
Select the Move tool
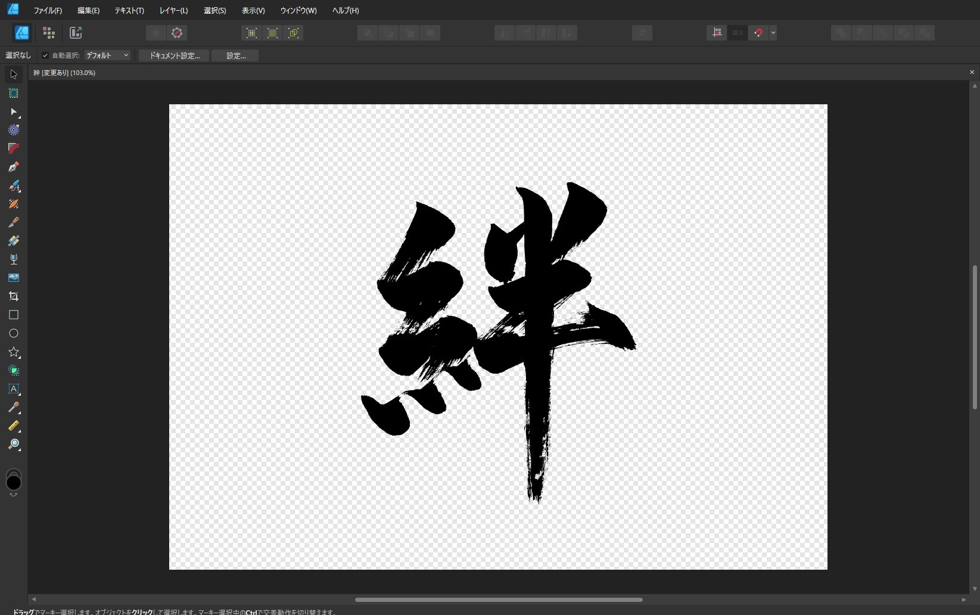coord(13,74)
